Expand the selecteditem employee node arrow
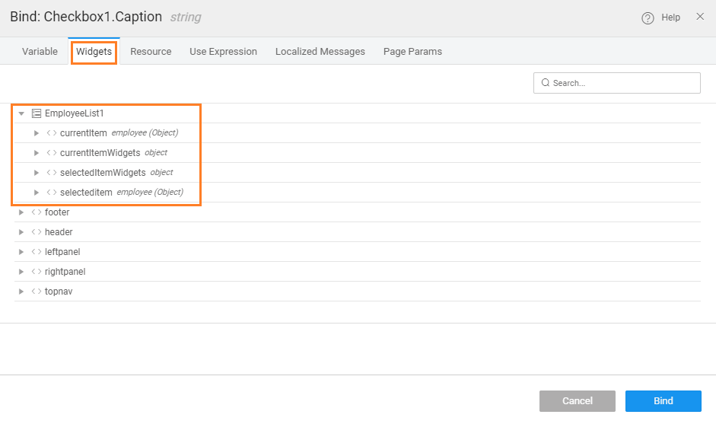 point(37,193)
